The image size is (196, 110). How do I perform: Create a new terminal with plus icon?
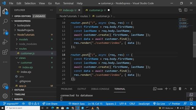tap(166, 89)
